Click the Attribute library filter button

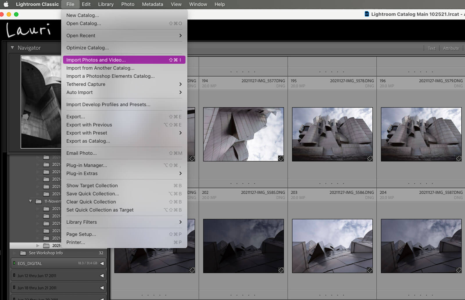point(451,48)
